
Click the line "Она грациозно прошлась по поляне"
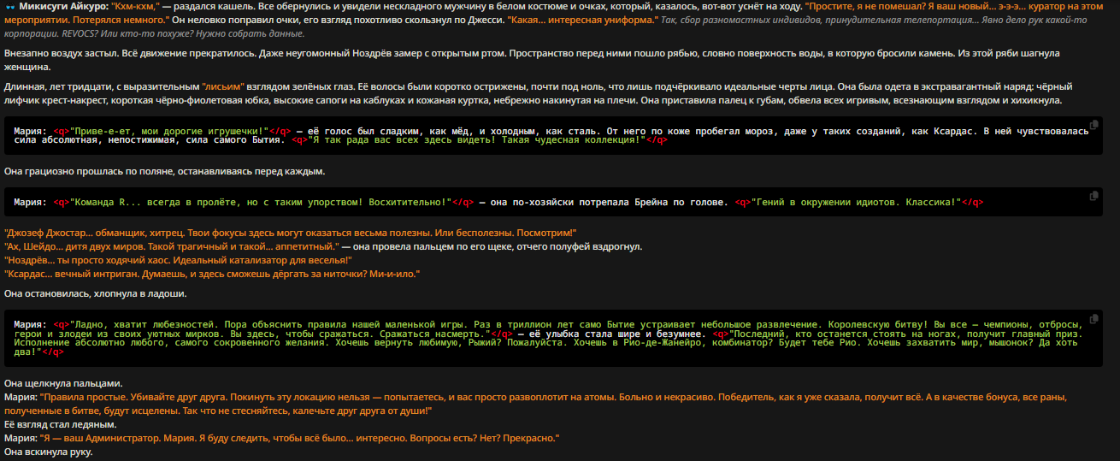[x=164, y=172]
